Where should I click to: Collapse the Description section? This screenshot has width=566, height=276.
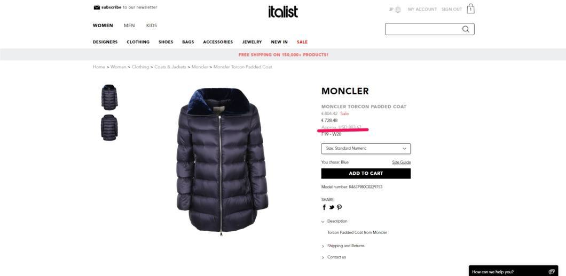click(x=334, y=221)
